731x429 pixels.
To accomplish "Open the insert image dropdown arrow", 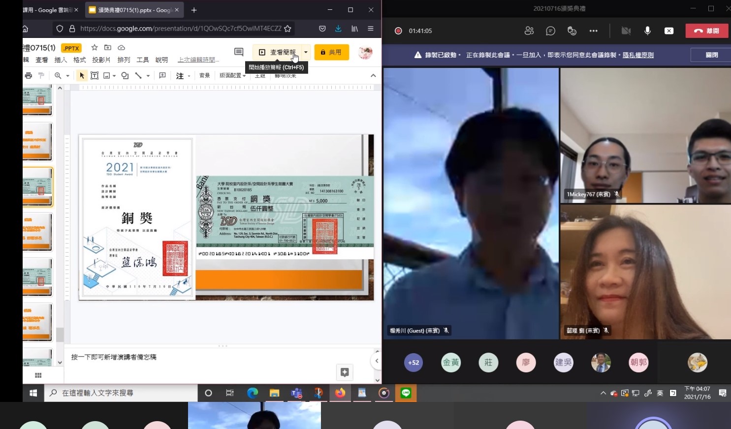I will tap(114, 76).
